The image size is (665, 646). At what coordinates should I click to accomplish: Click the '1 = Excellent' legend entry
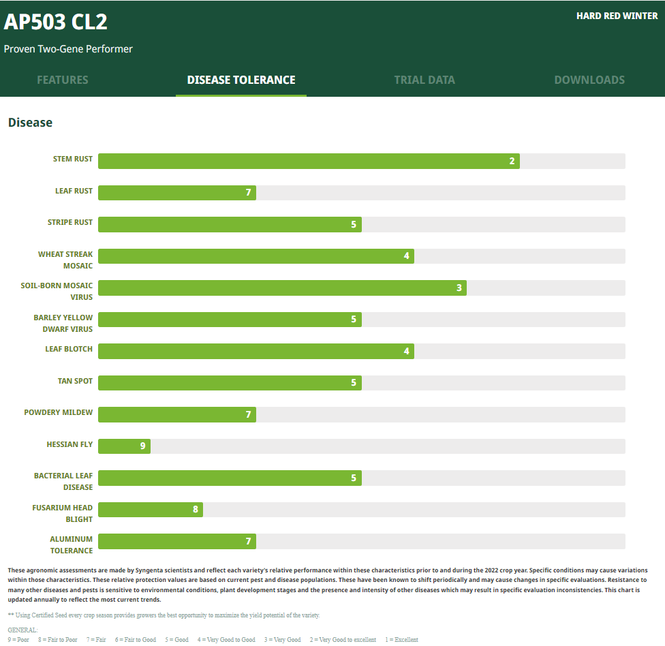[x=401, y=640]
